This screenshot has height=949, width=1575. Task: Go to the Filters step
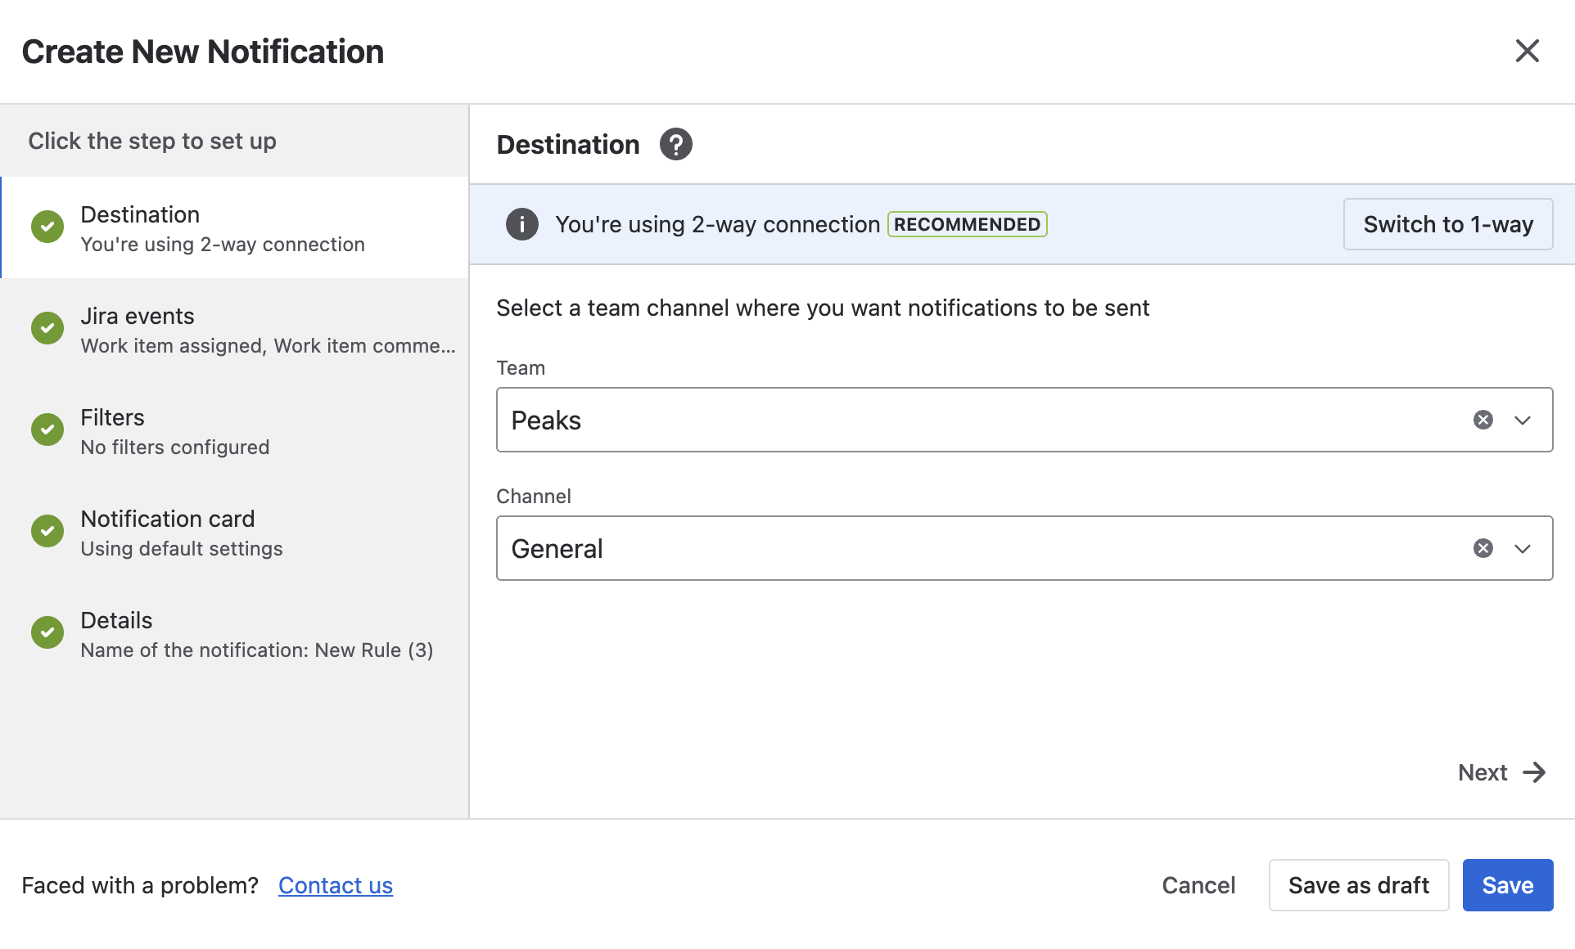235,430
